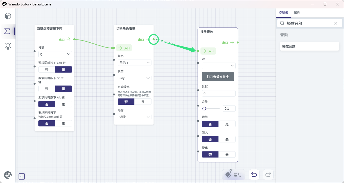Click the data port beside 音量 field
The height and width of the screenshot is (183, 344).
coord(198,105)
